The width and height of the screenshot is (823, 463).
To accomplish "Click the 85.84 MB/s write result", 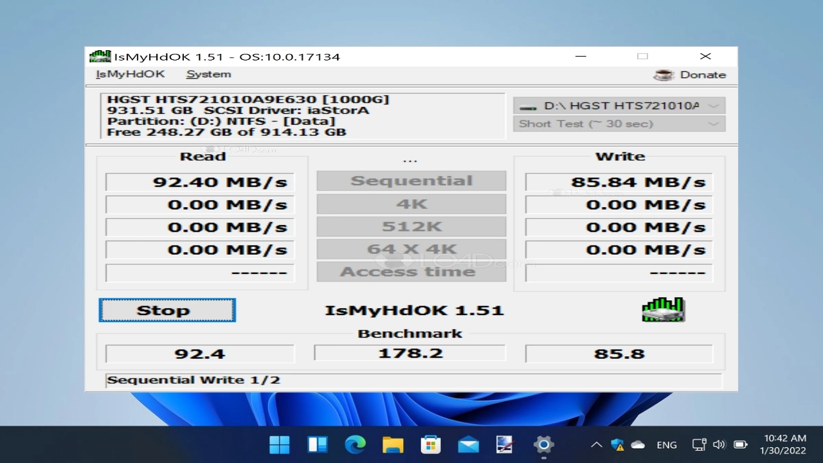I will tap(619, 182).
